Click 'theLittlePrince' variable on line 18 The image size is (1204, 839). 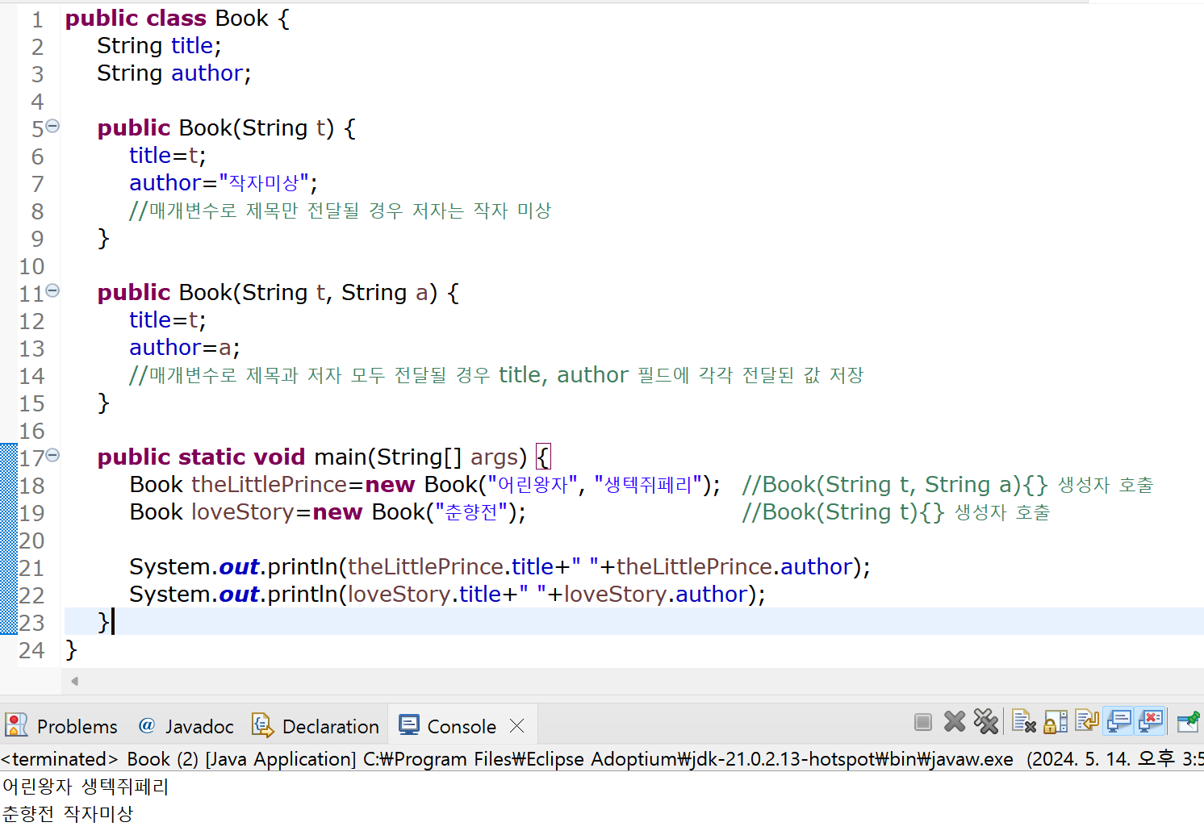coord(270,484)
